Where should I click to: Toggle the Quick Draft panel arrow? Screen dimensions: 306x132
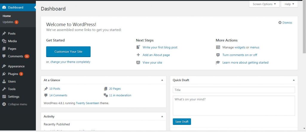tap(294, 80)
